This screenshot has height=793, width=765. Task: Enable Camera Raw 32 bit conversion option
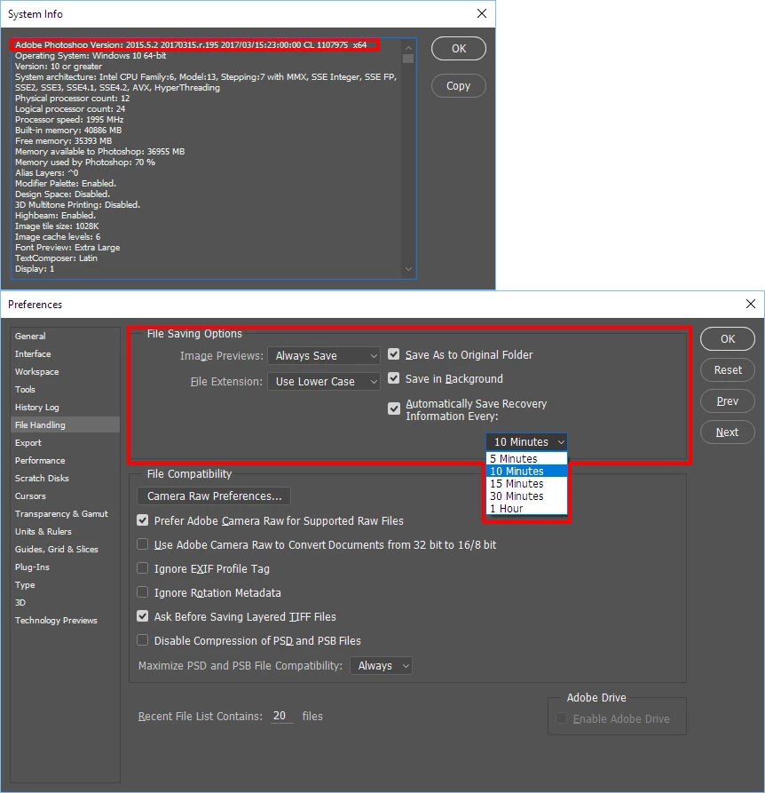point(143,544)
